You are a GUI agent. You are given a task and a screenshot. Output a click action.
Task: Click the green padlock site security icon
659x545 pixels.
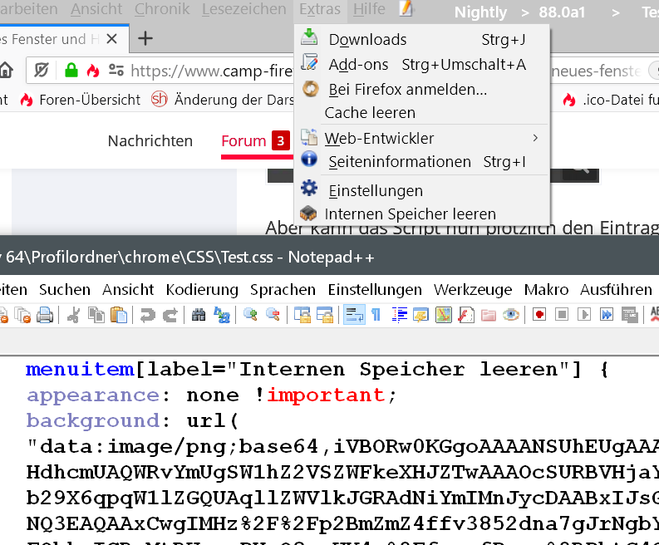coord(71,70)
